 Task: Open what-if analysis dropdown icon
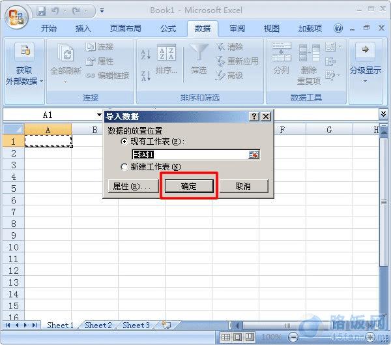pyautogui.click(x=333, y=75)
